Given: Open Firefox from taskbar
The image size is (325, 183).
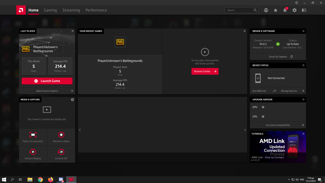Looking at the screenshot, I should coord(51,179).
